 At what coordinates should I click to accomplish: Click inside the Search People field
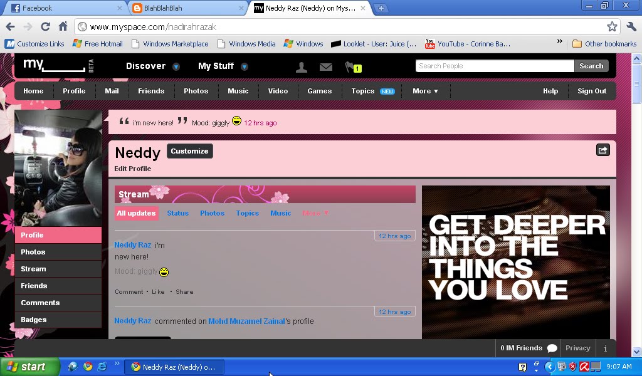point(495,66)
